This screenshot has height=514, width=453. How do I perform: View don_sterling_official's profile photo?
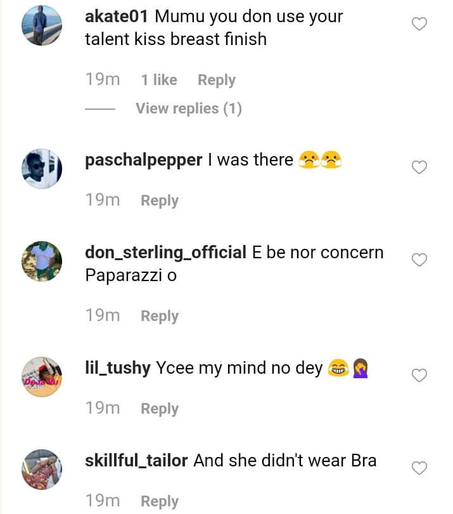tap(41, 261)
